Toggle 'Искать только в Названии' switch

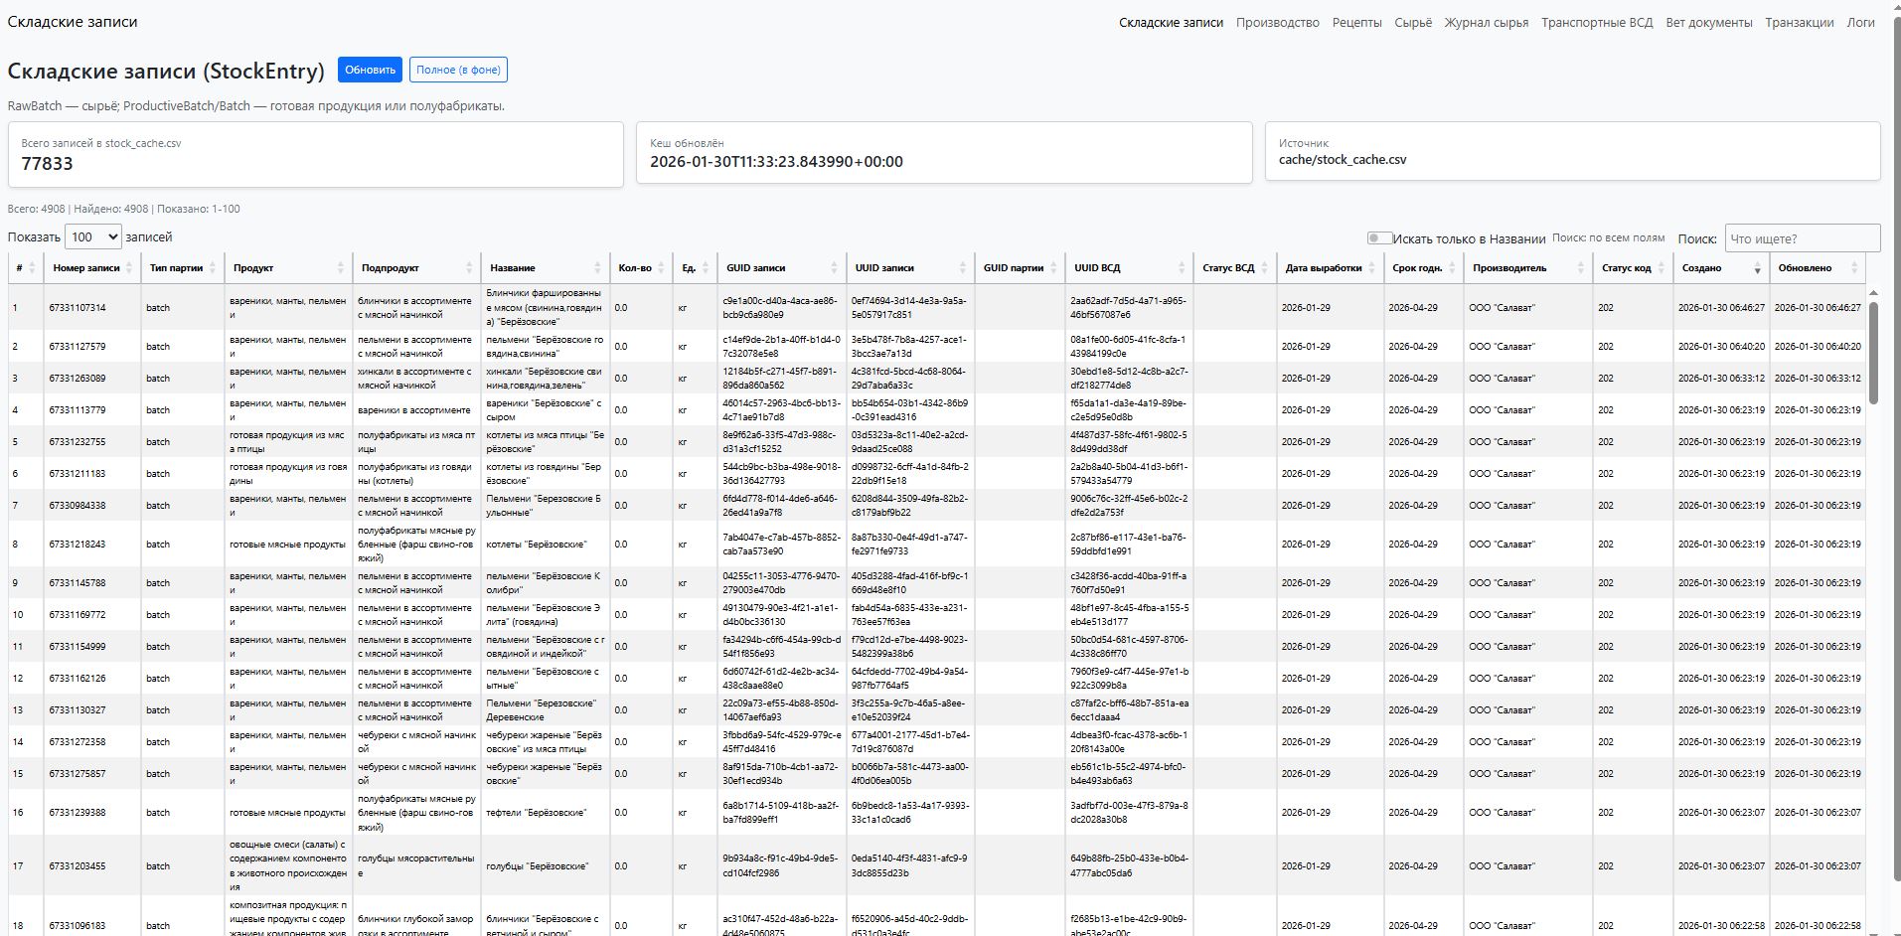tap(1379, 238)
